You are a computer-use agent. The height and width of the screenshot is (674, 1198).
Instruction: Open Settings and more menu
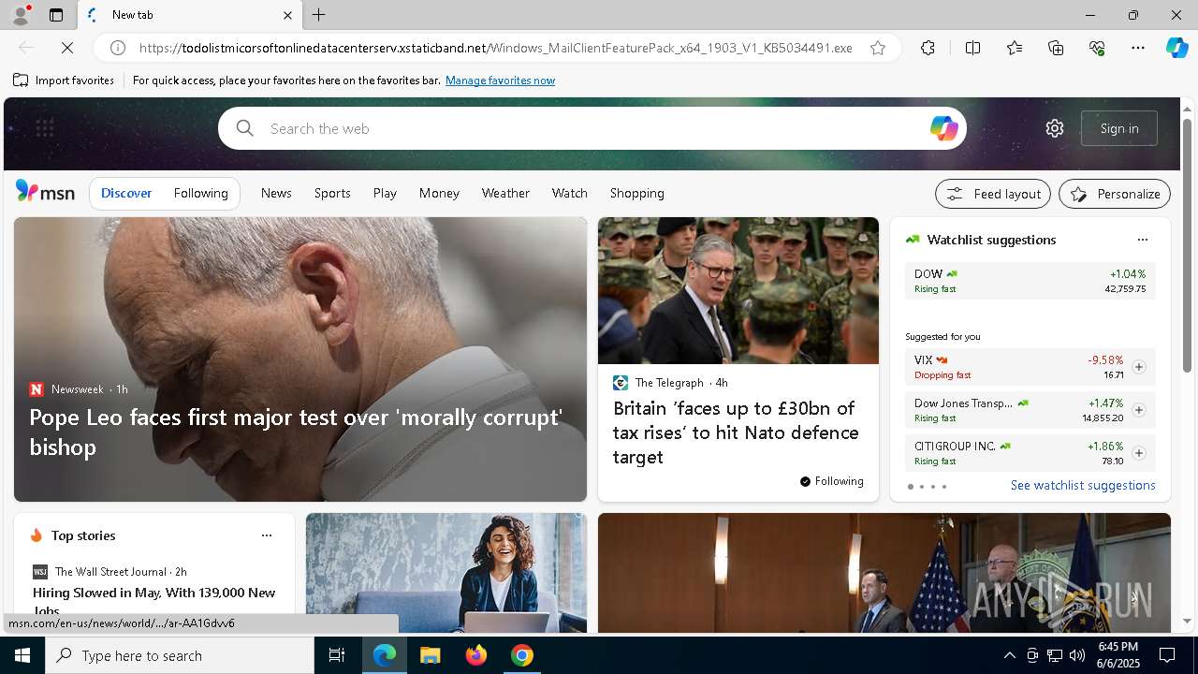tap(1138, 48)
